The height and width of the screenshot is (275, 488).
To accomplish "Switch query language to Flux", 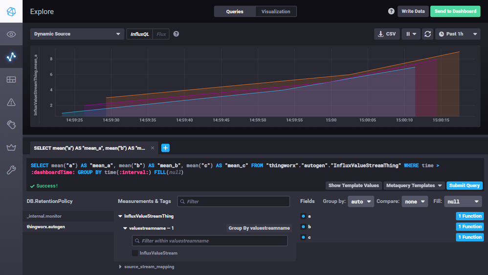I will pos(161,34).
